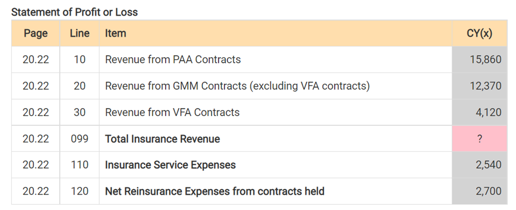Screen dimensions: 516x210
Task: Select Revenue from GMM Contracts row text
Action: tap(237, 86)
